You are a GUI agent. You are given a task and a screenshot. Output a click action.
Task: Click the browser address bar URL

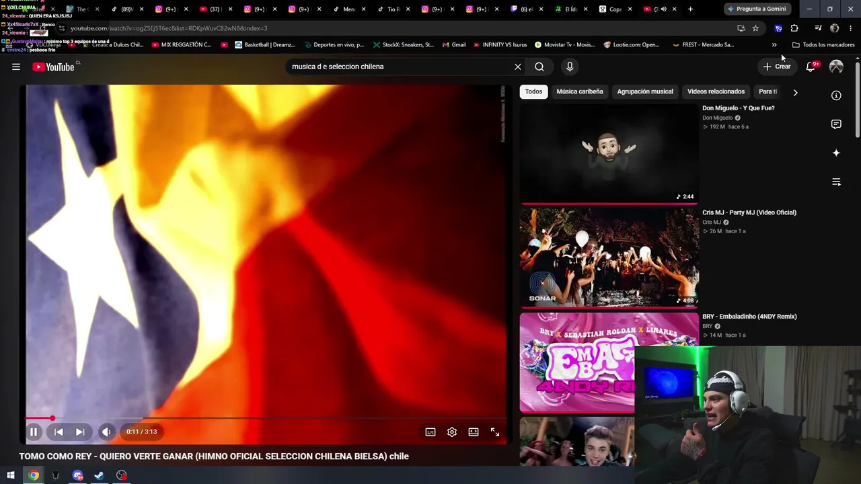169,28
